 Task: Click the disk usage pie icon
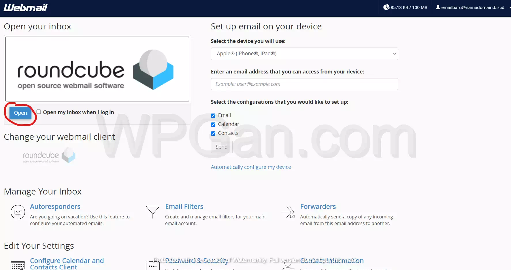point(386,7)
